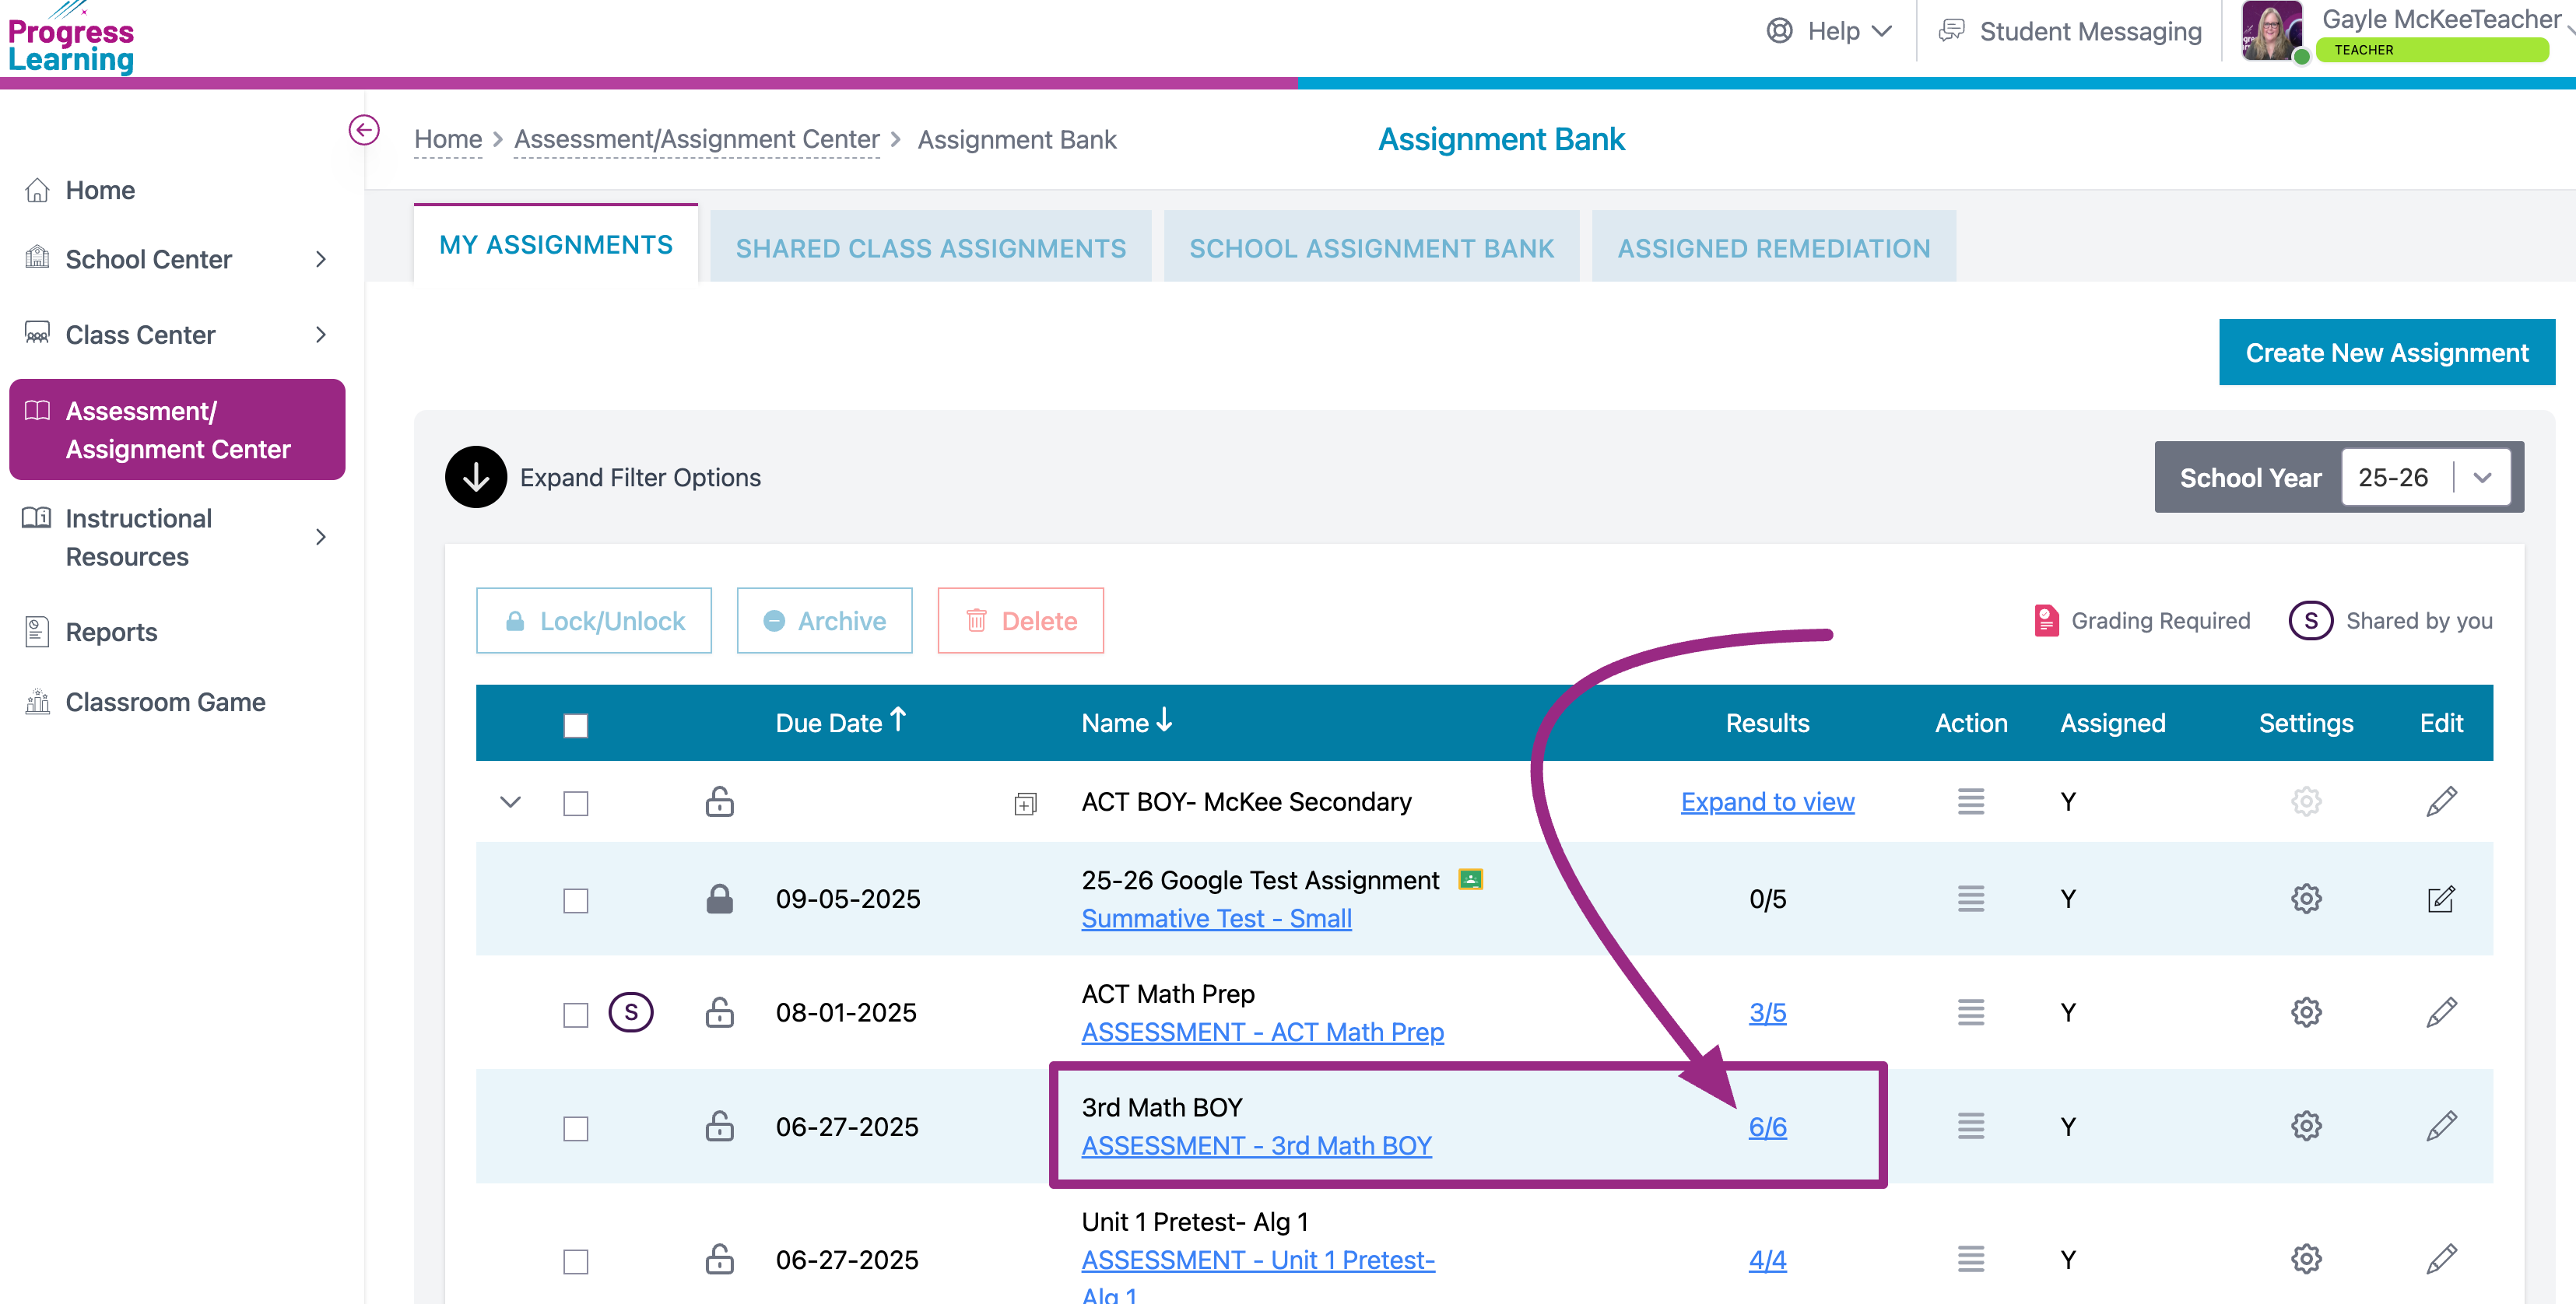Click unlock icon for Unit 1 Pretest- Alg 1
The height and width of the screenshot is (1304, 2576).
coord(720,1259)
